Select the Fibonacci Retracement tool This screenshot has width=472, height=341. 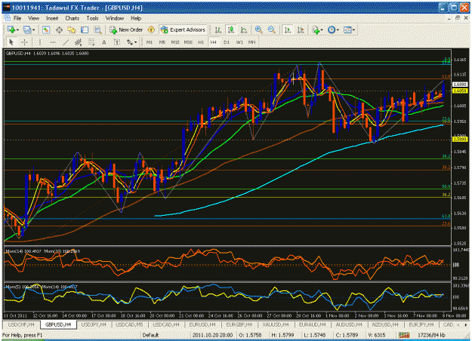(91, 42)
